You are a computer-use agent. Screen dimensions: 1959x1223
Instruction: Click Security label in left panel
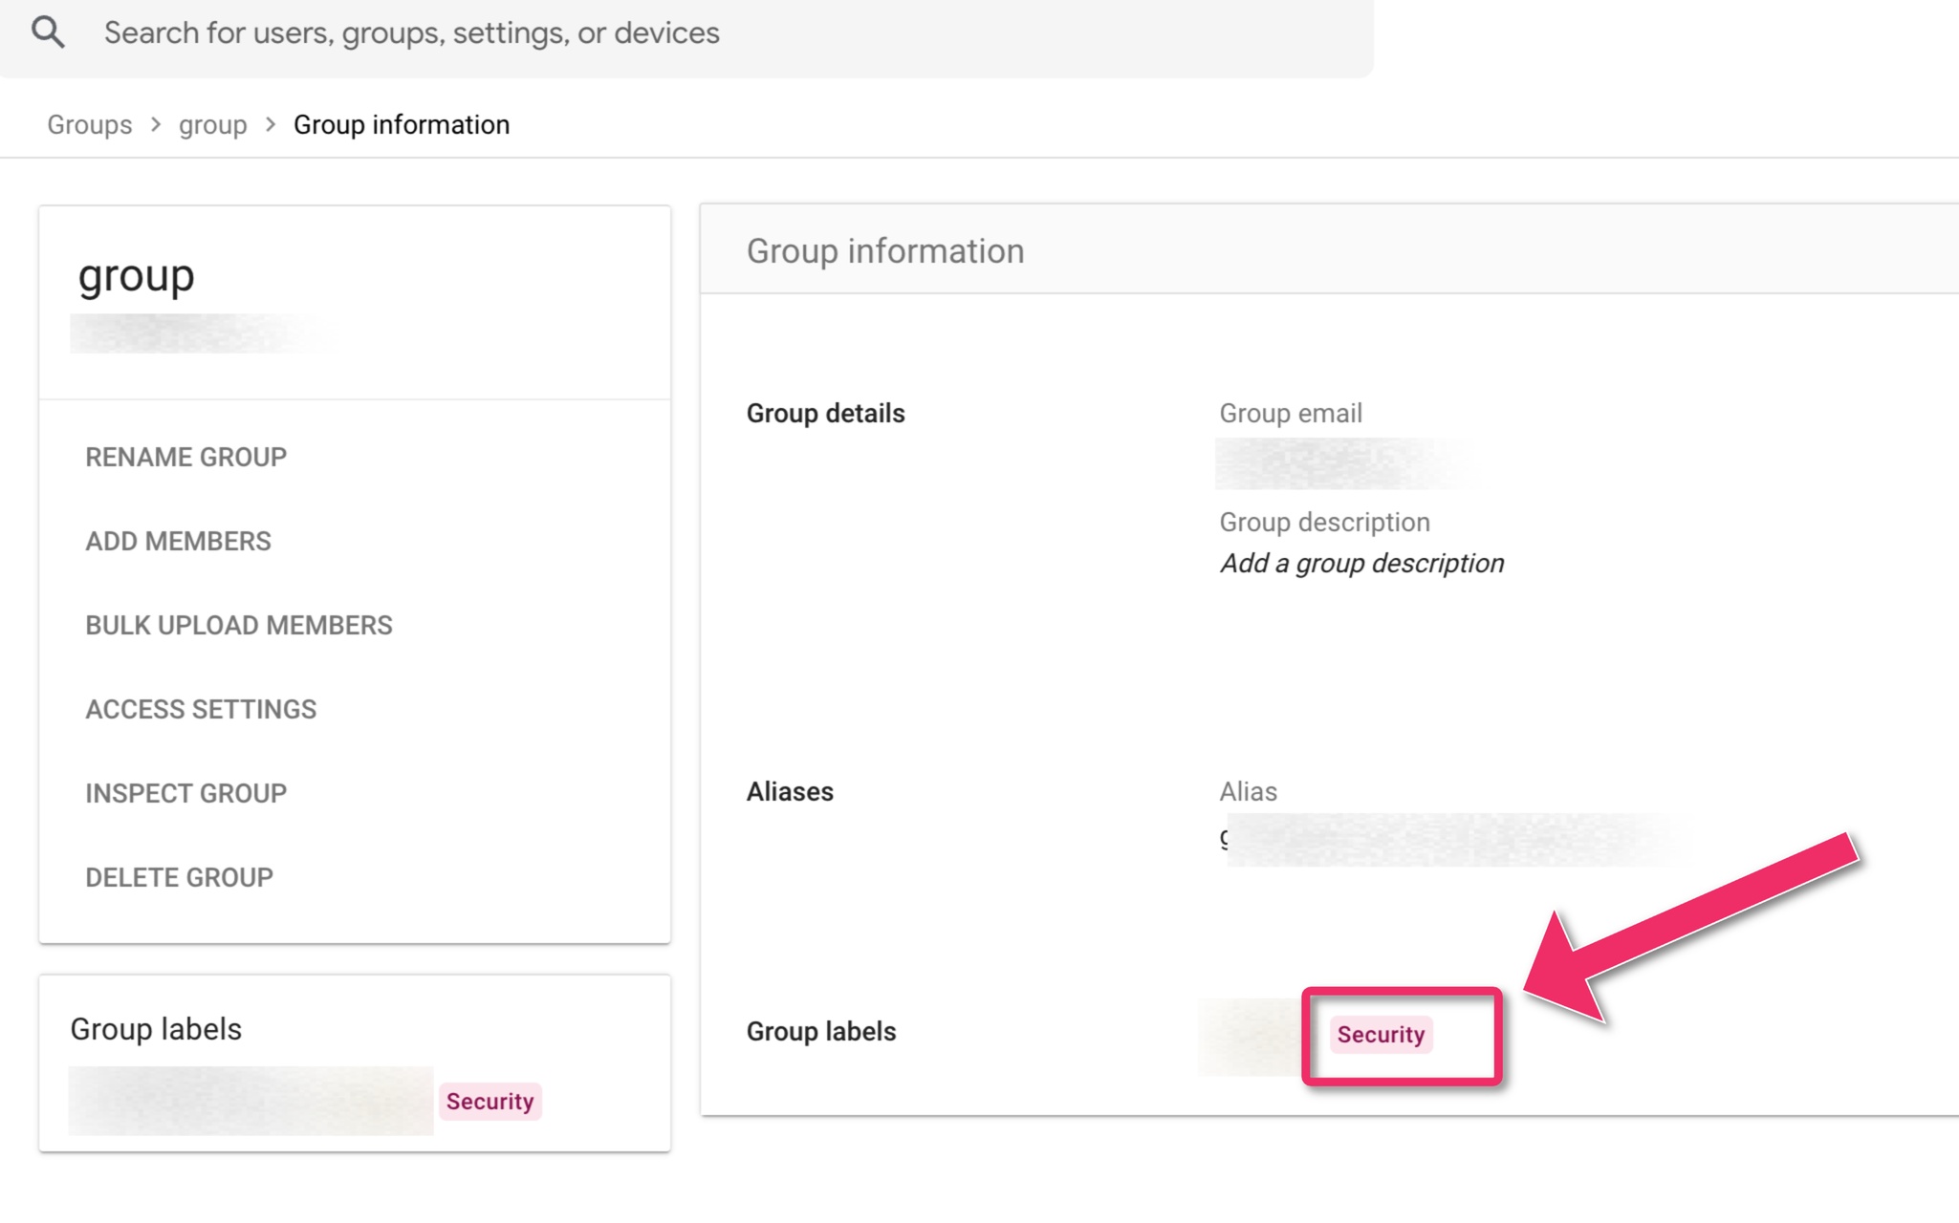click(490, 1101)
